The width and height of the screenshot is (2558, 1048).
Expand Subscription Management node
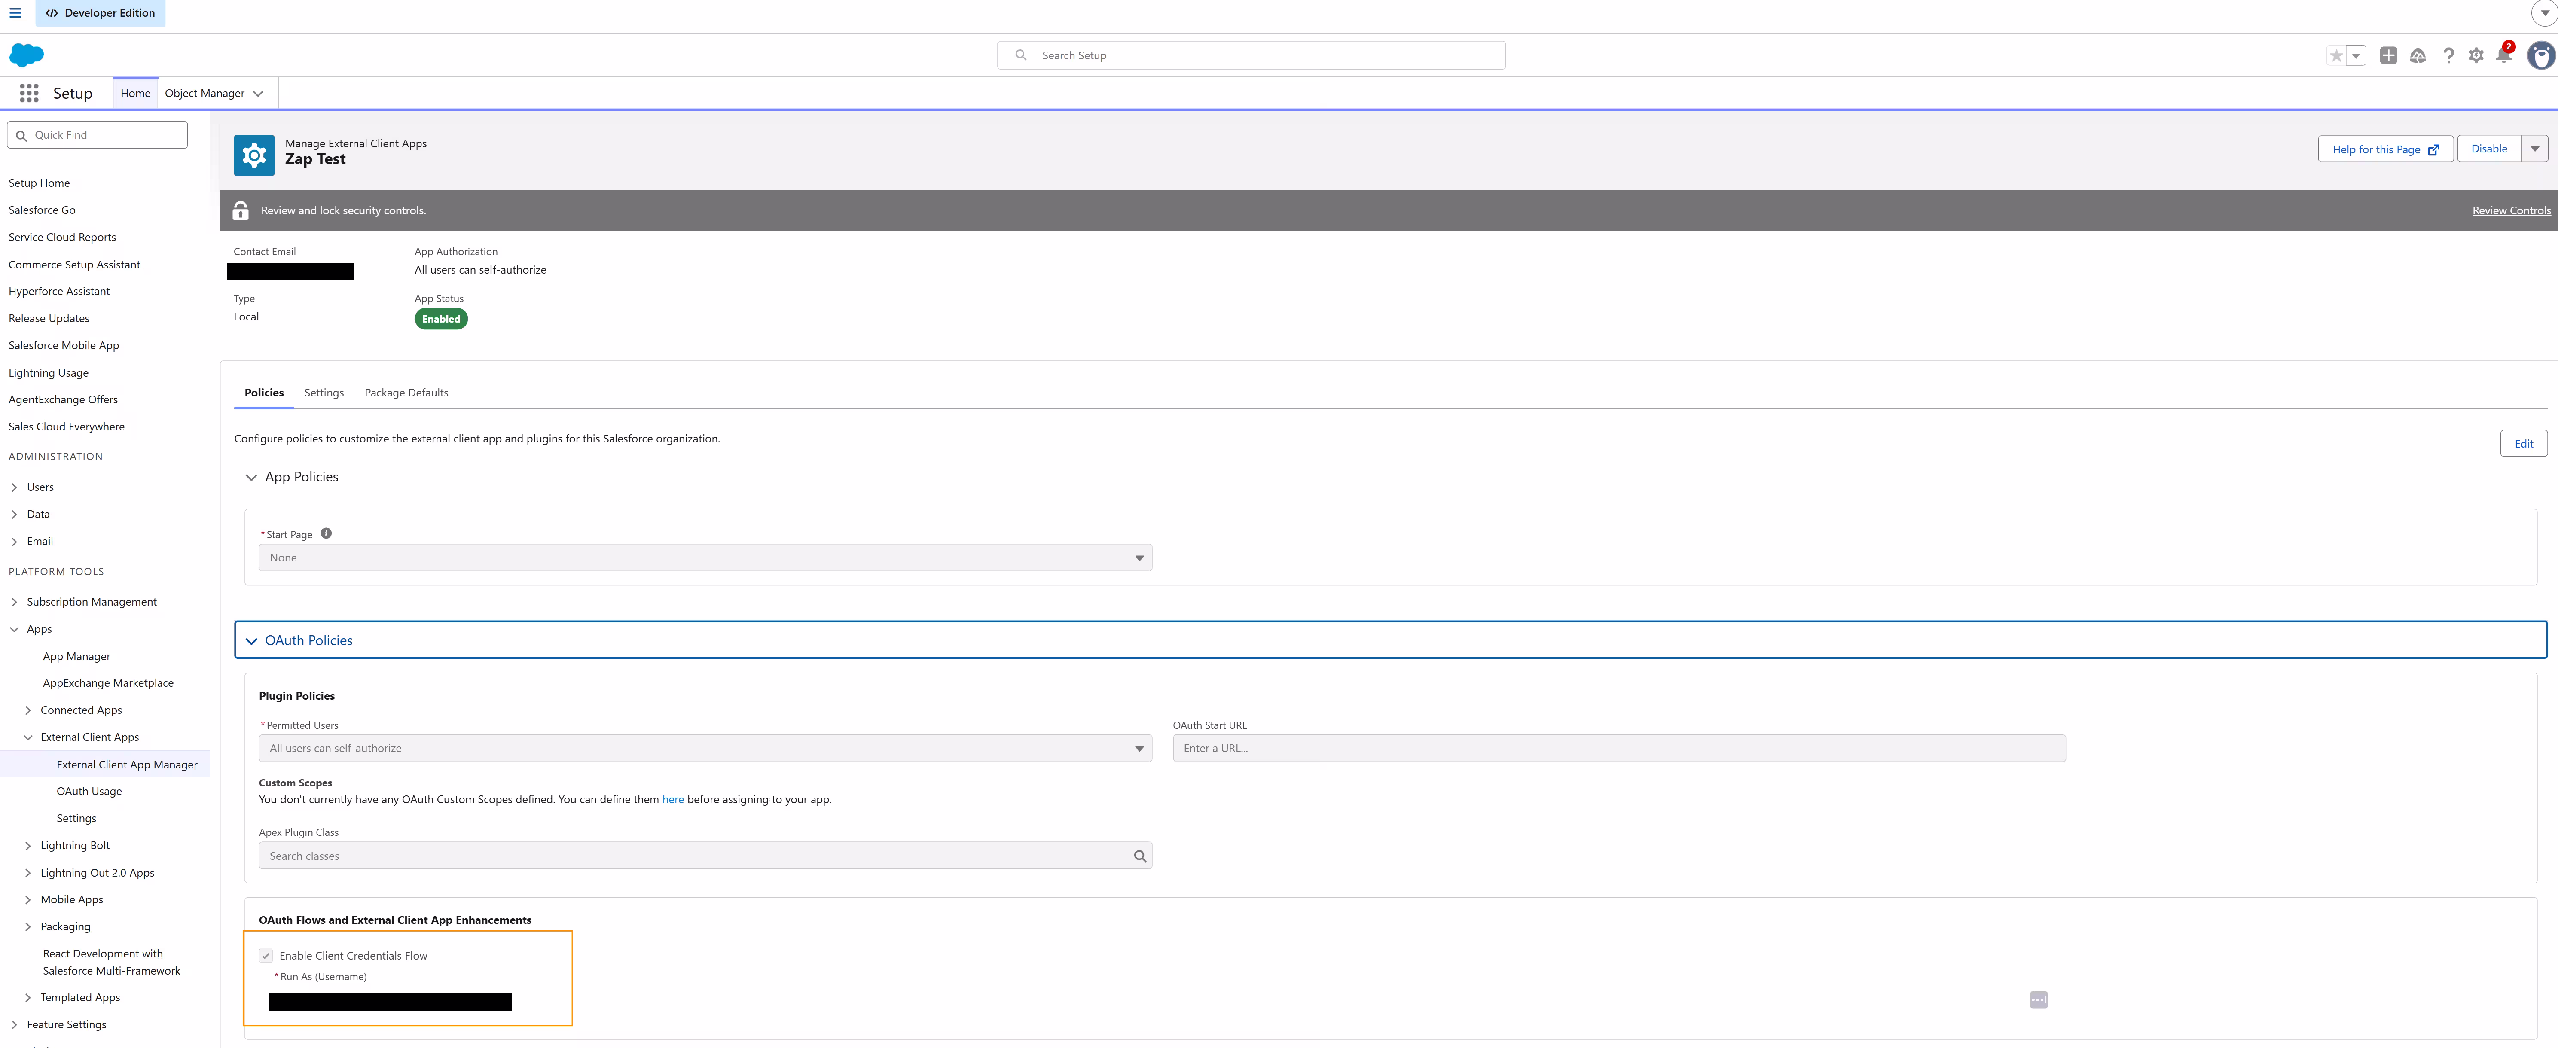(x=14, y=603)
